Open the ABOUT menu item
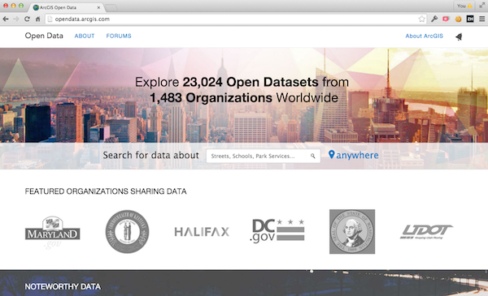Image resolution: width=488 pixels, height=296 pixels. [x=85, y=36]
